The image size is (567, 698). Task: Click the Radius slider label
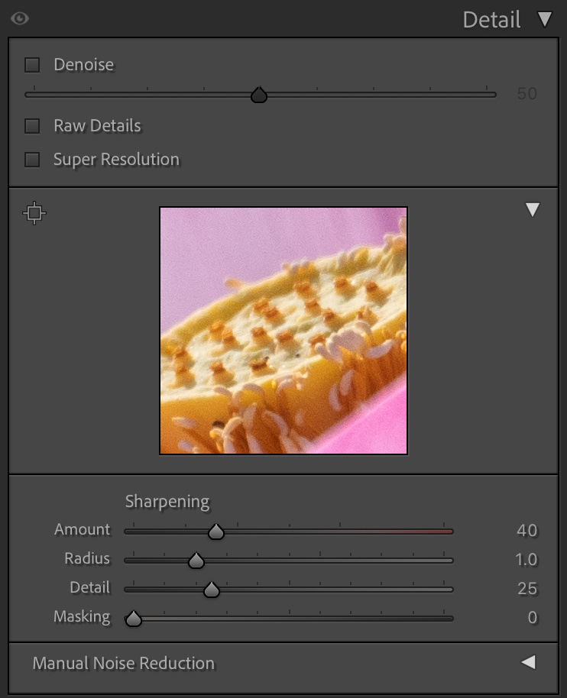click(87, 559)
